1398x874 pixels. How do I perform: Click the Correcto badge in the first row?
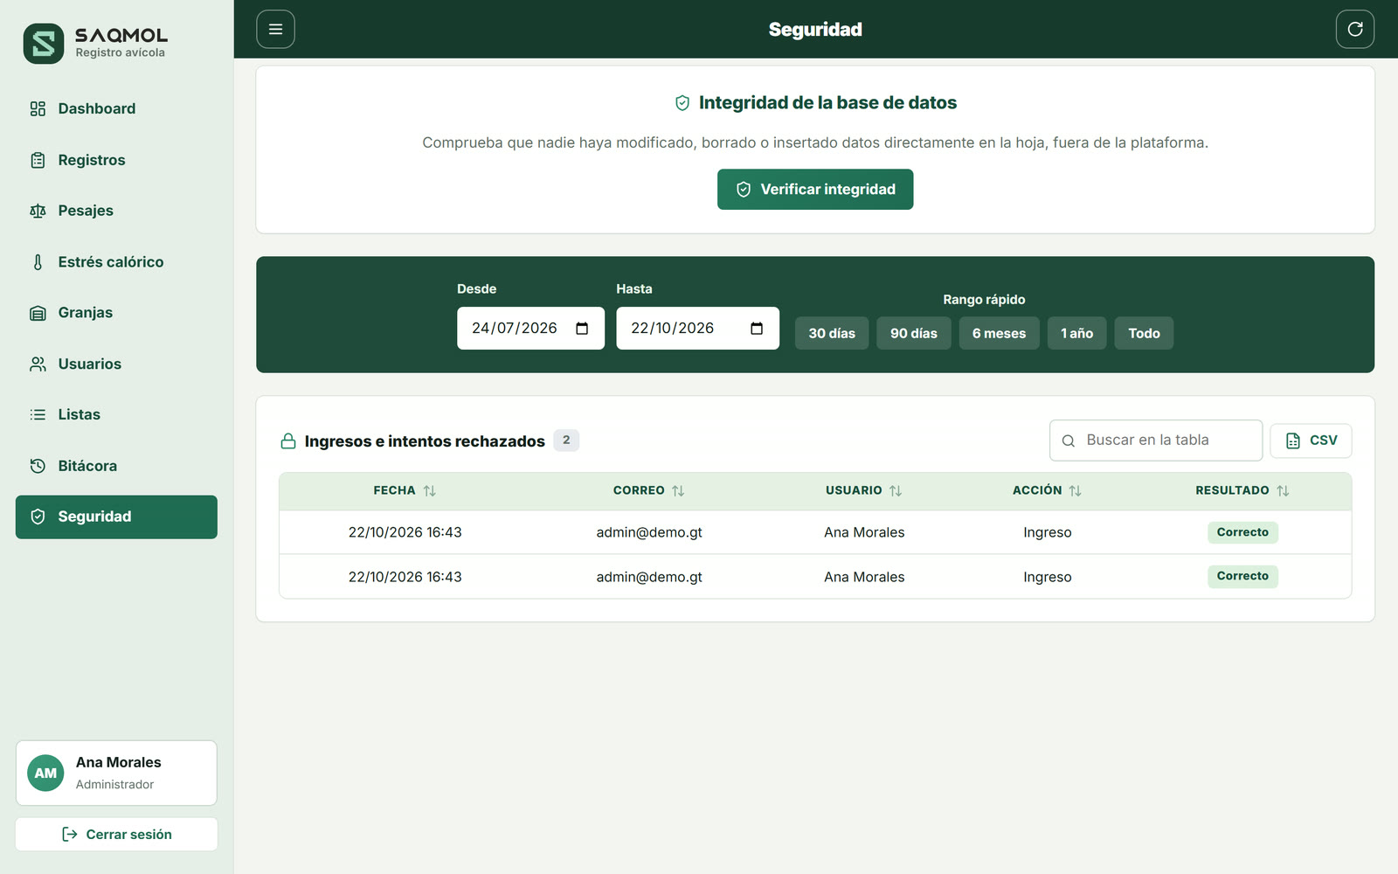1242,532
